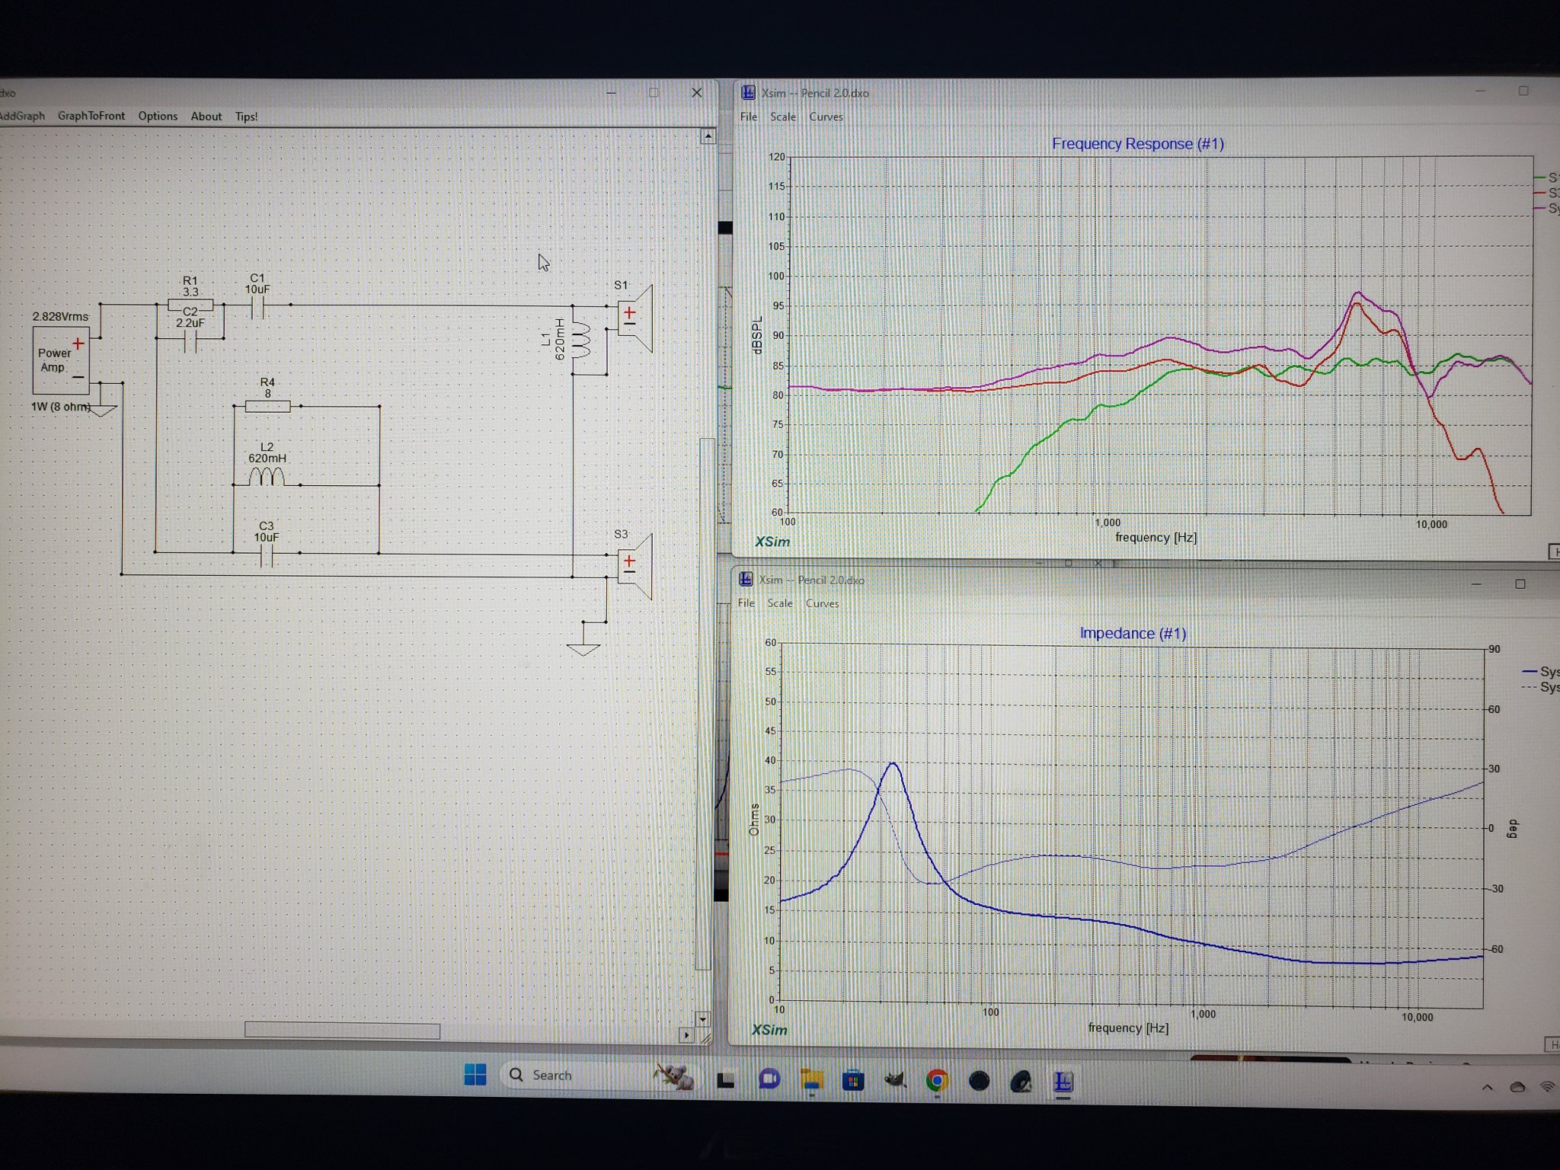Select the S1 speaker driver symbol

point(635,318)
